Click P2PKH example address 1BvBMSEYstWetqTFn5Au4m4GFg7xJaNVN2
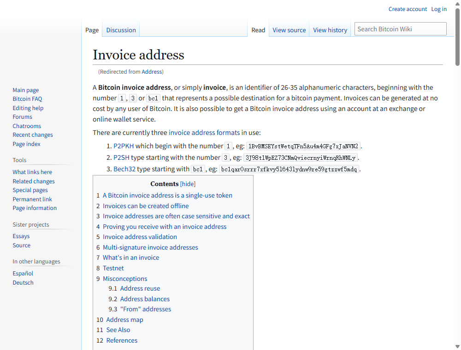The width and height of the screenshot is (461, 350). click(x=303, y=146)
